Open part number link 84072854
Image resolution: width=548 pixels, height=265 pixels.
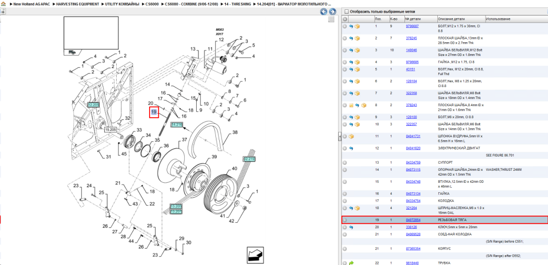[x=413, y=220]
